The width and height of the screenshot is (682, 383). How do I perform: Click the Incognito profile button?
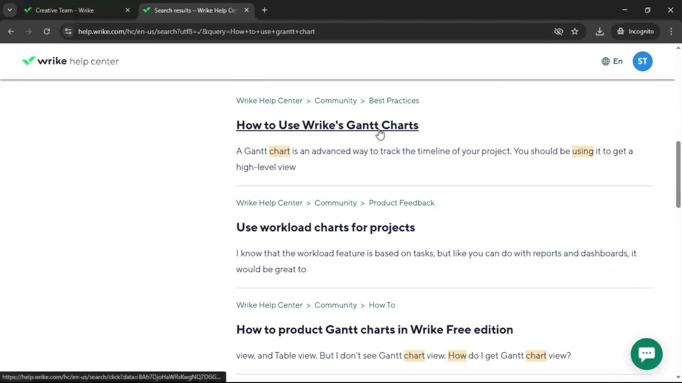[x=635, y=32]
